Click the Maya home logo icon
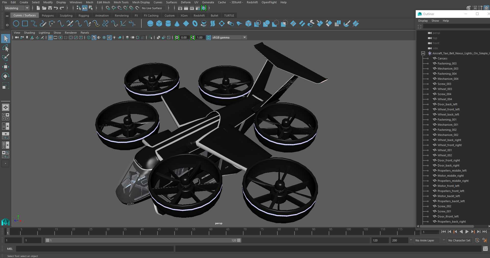Image resolution: width=490 pixels, height=258 pixels. pyautogui.click(x=6, y=222)
